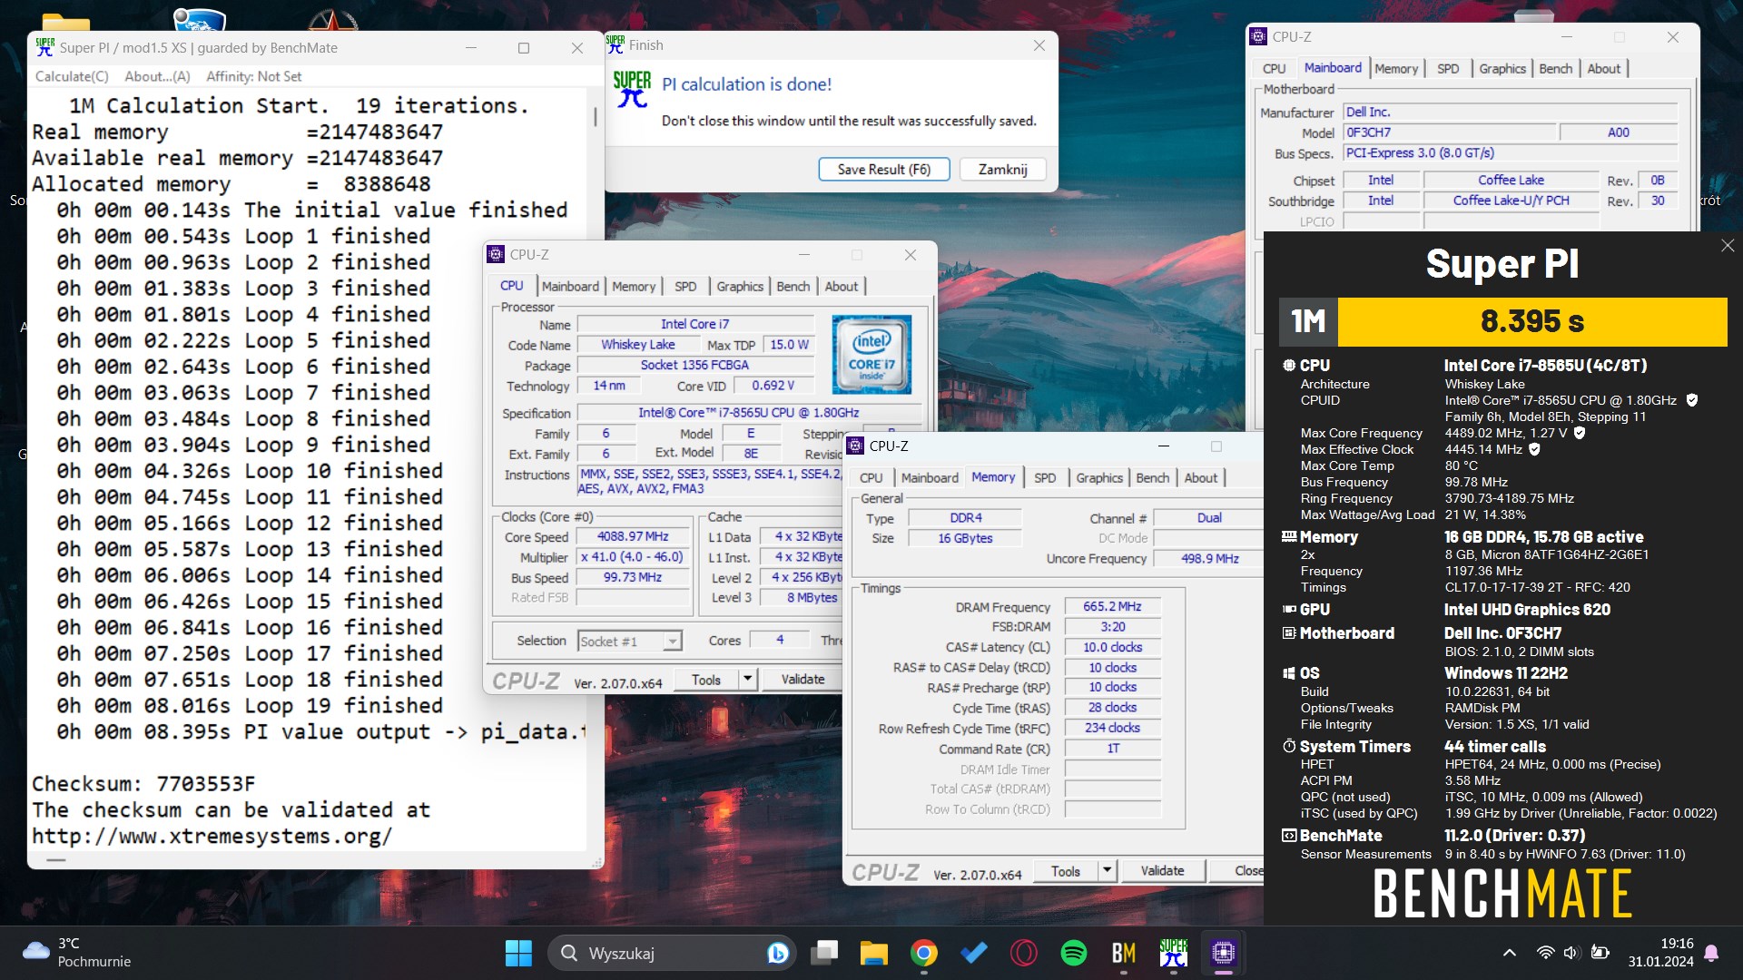
Task: Select Bench tab in CPU-Z Mainboard window
Action: 1555,68
